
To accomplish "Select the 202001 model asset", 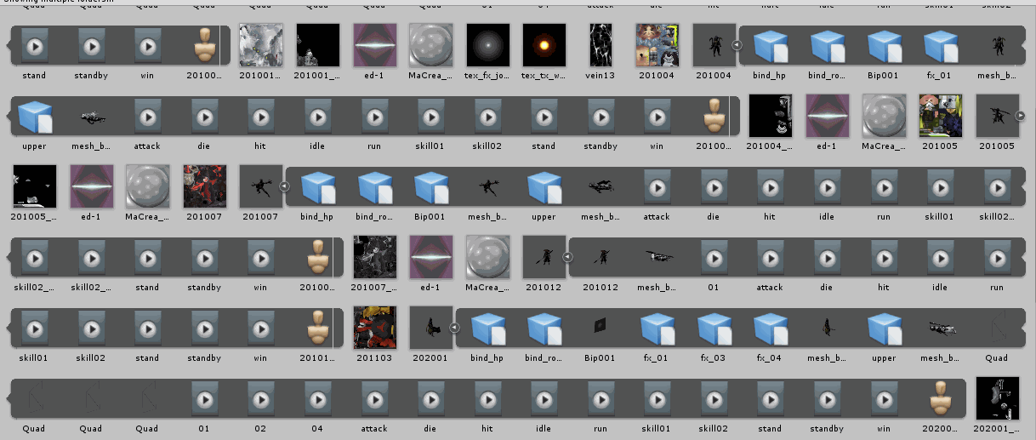I will click(431, 328).
